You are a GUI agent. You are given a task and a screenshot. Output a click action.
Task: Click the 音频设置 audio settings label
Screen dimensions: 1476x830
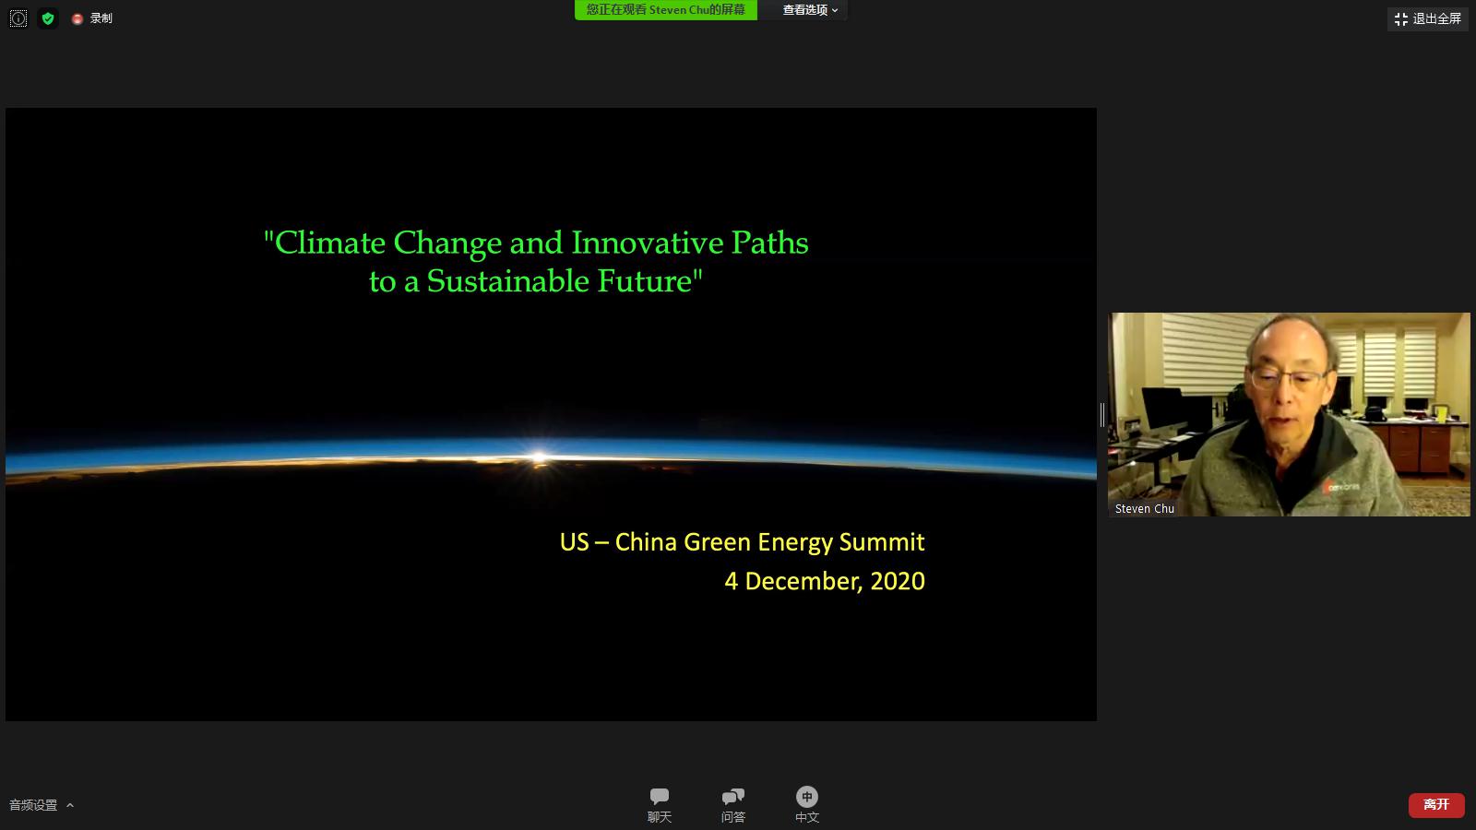point(33,805)
